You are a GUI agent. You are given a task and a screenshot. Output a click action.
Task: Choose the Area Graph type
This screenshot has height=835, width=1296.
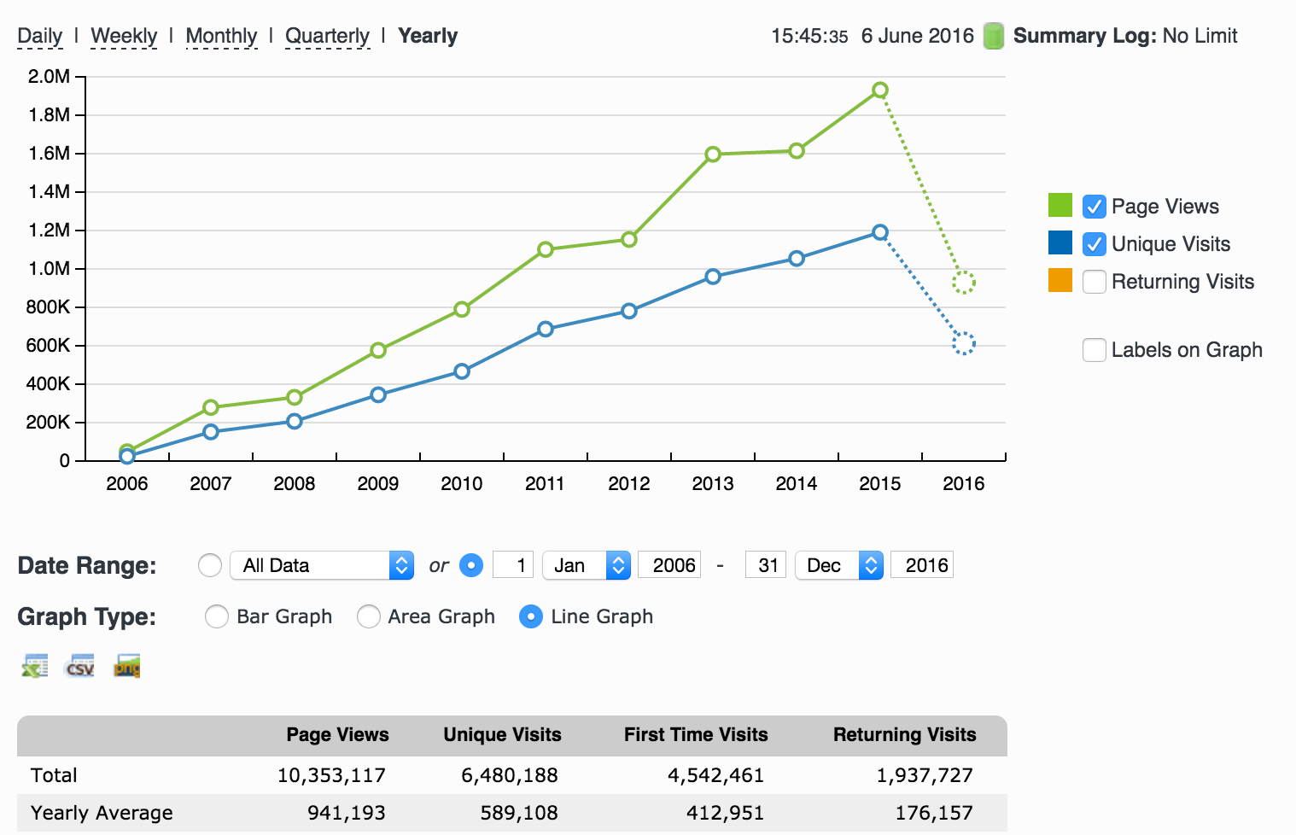[369, 616]
